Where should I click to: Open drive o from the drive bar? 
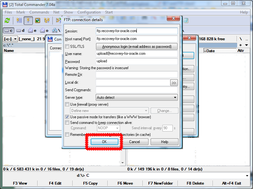(x=45, y=31)
